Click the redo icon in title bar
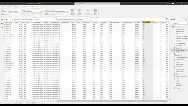 click(x=8, y=4)
